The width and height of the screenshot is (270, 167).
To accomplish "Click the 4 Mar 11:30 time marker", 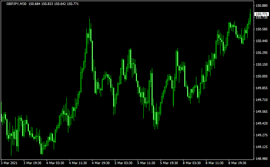I will point(78,163).
